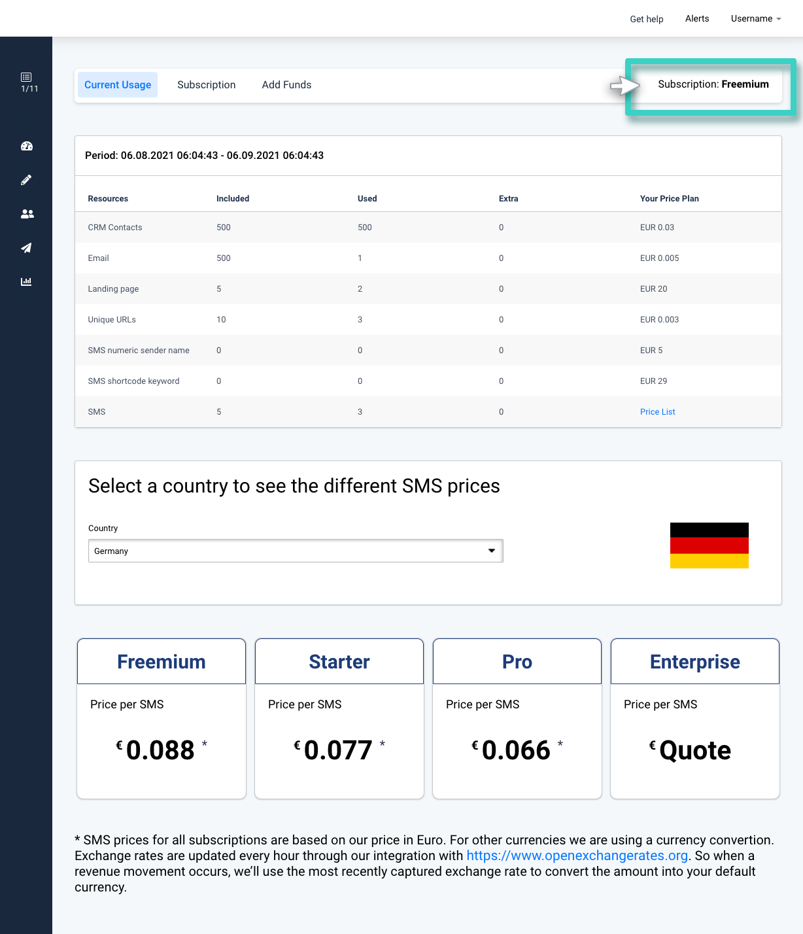Click the CRM Contacts row label
The height and width of the screenshot is (934, 803).
[115, 228]
